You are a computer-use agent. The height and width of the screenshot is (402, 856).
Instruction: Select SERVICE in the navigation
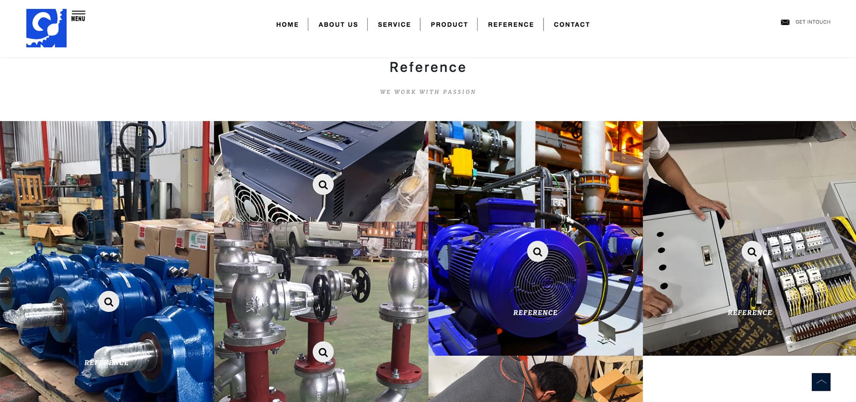394,25
